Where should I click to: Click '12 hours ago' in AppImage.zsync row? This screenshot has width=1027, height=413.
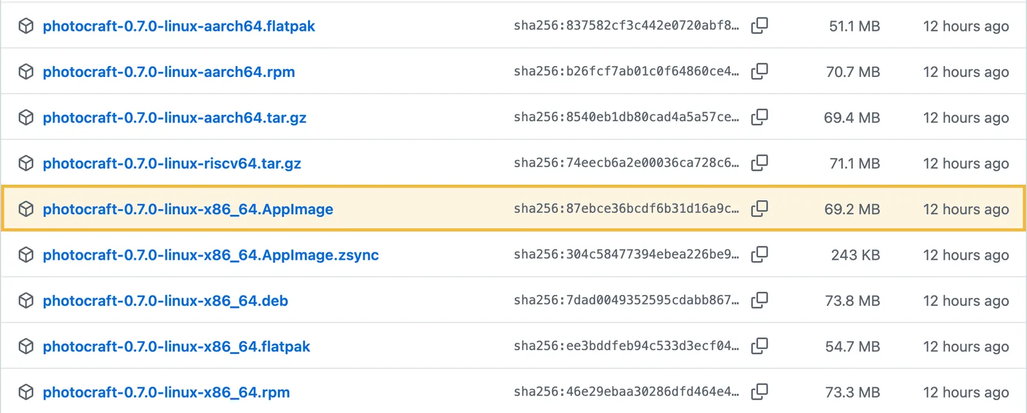pos(966,255)
